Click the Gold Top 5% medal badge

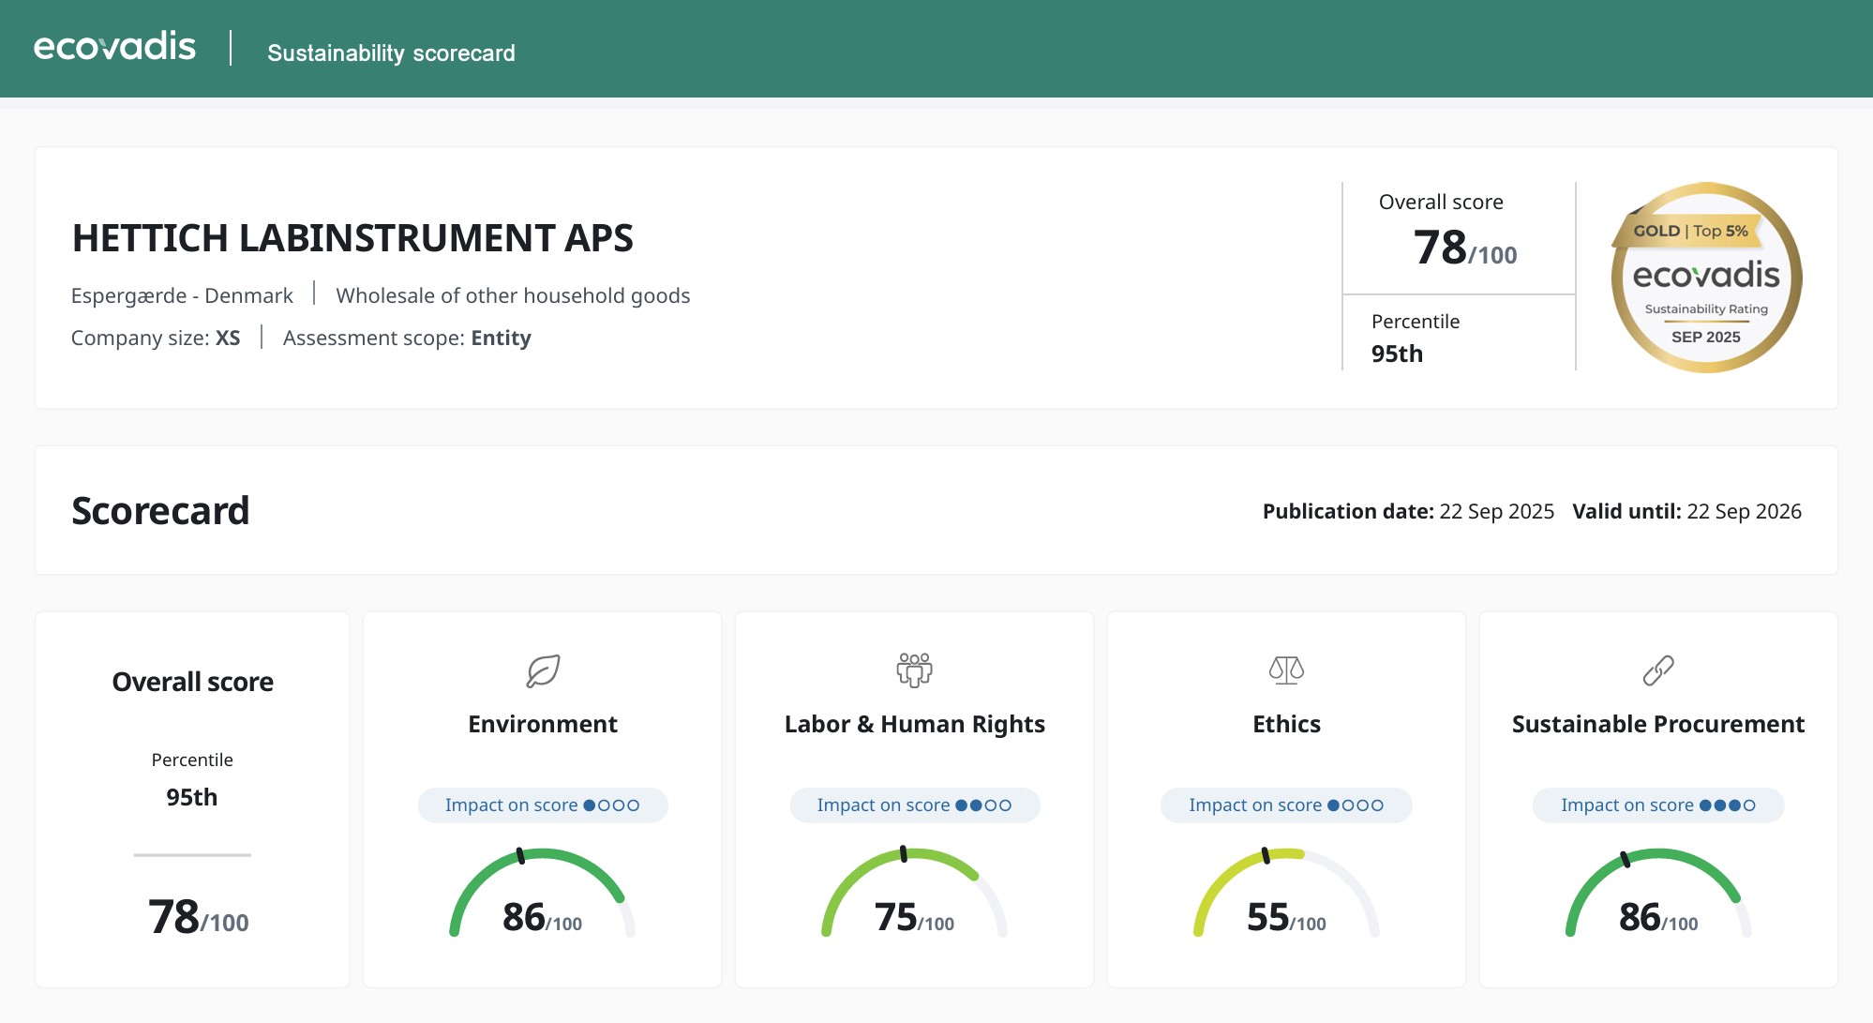click(1705, 278)
